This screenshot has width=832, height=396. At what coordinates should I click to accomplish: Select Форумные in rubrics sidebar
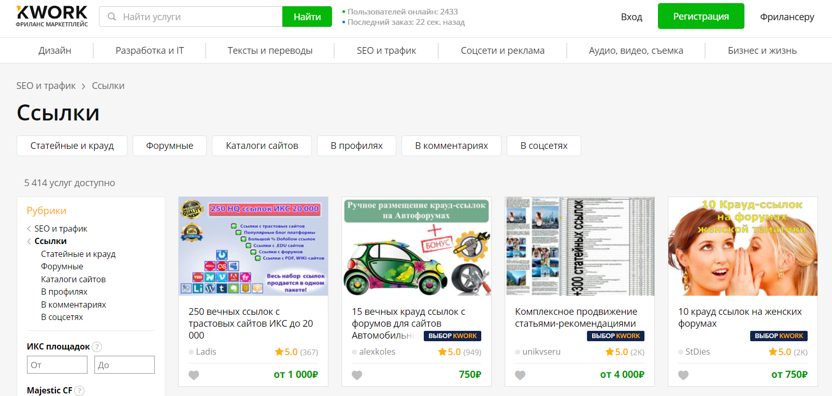click(x=62, y=266)
